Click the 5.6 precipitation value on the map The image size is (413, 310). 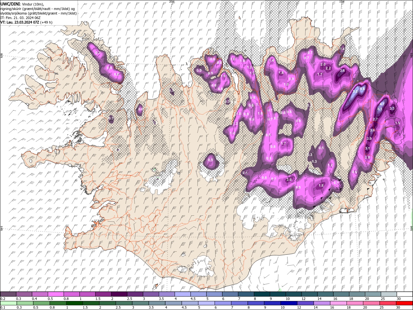[x=362, y=89]
